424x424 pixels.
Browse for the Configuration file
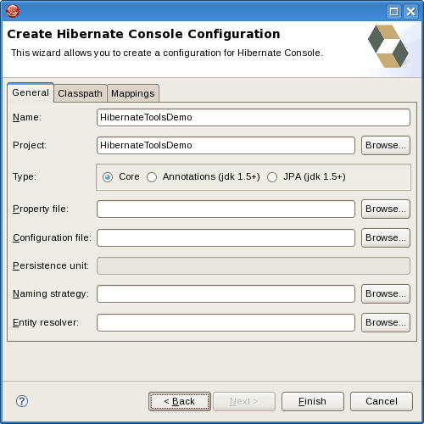coord(386,237)
